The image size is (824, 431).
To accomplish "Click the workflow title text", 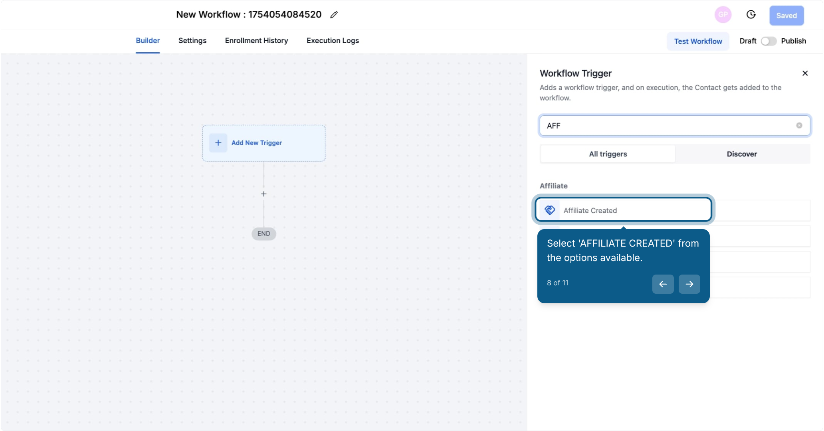I will 249,14.
